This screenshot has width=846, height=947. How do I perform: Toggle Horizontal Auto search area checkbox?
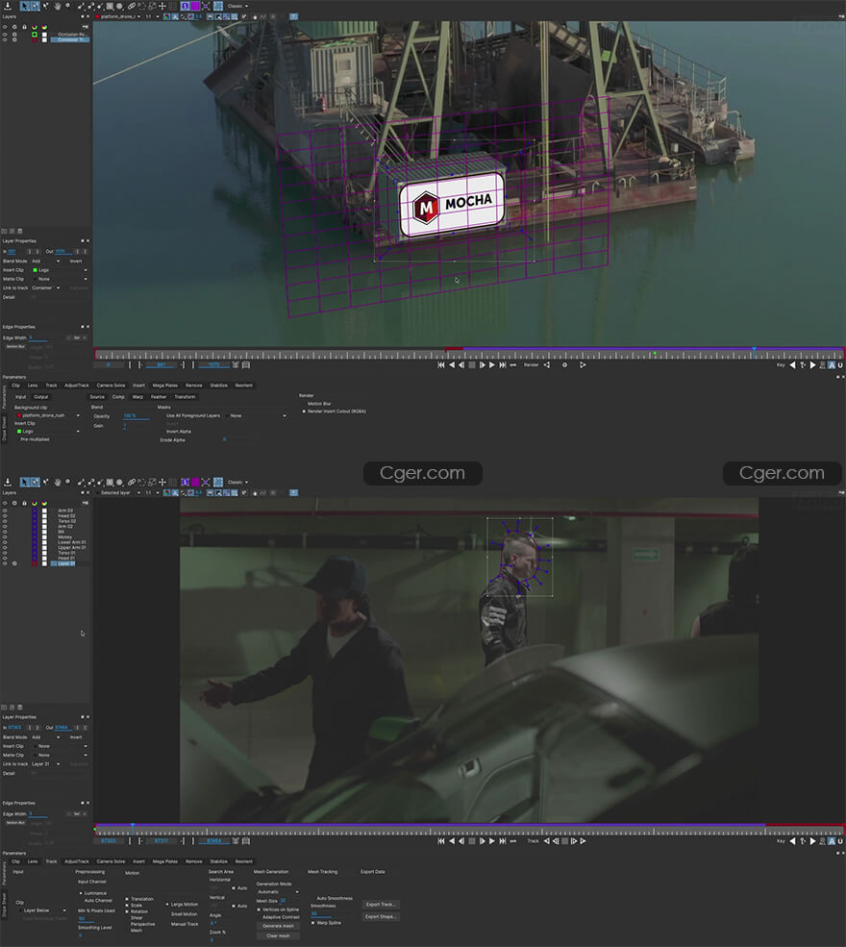coord(234,887)
